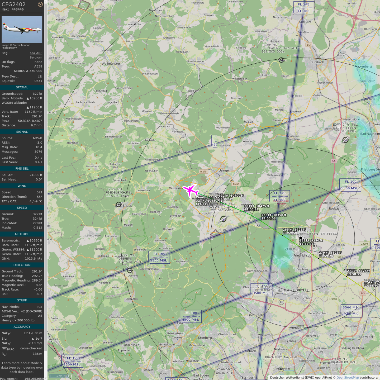Close the CFG2402 aircraft info panel
This screenshot has height=380, width=380.
pos(40,4)
